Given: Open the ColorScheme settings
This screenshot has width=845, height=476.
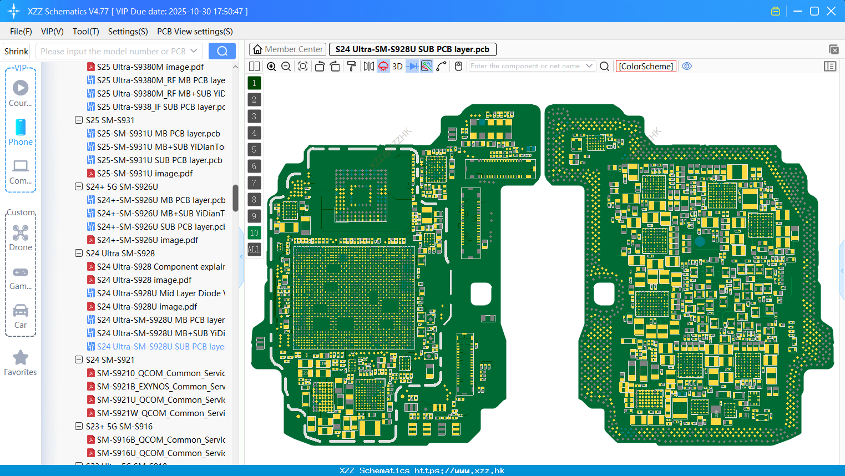Looking at the screenshot, I should pyautogui.click(x=646, y=66).
